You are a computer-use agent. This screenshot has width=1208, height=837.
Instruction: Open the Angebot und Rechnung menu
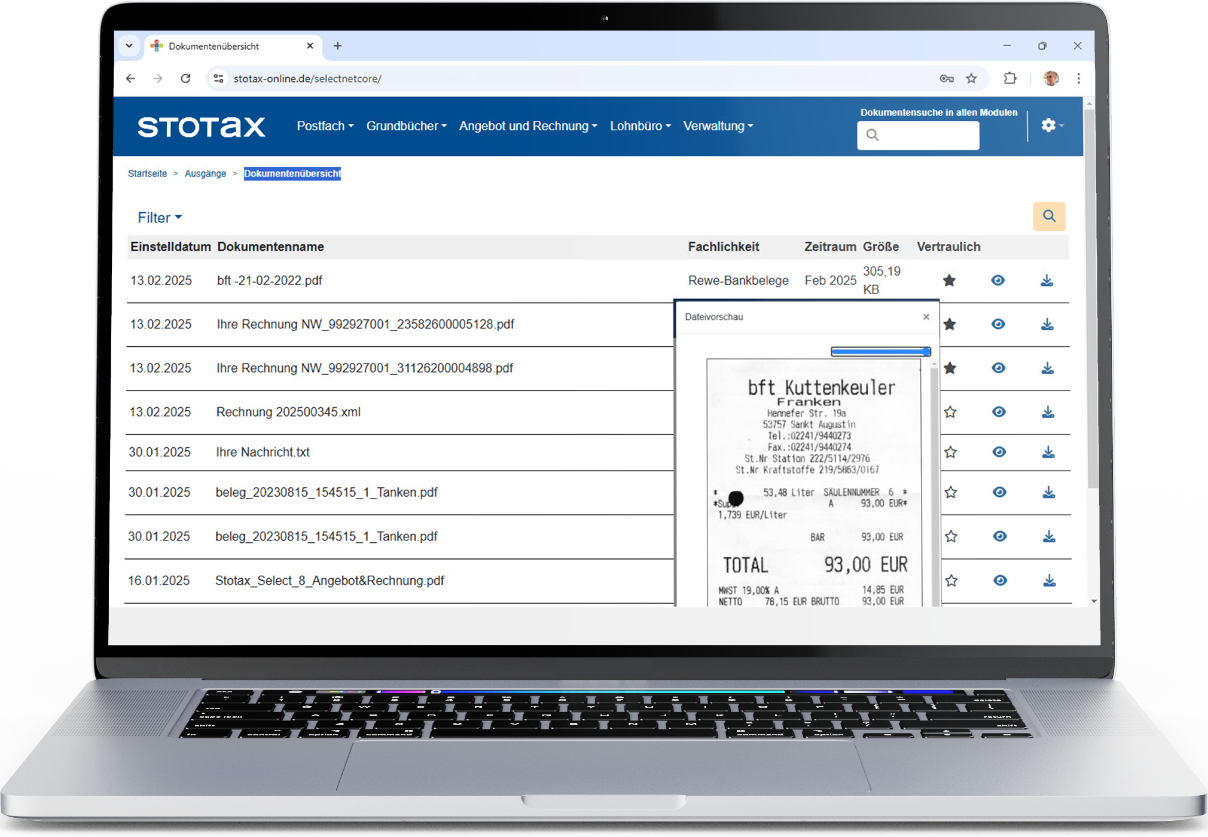tap(528, 126)
